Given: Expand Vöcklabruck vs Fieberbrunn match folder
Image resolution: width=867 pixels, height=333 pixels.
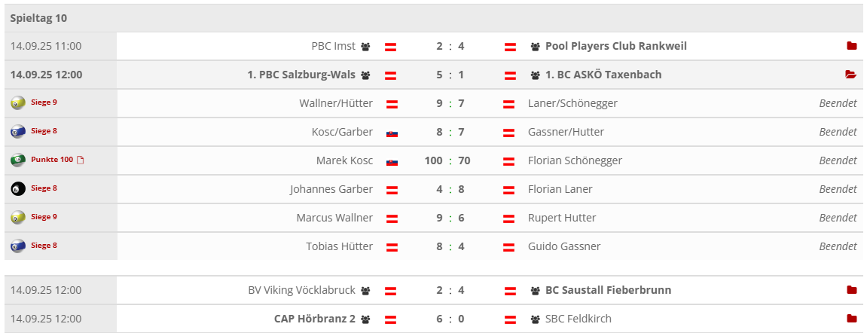Looking at the screenshot, I should click(x=851, y=290).
